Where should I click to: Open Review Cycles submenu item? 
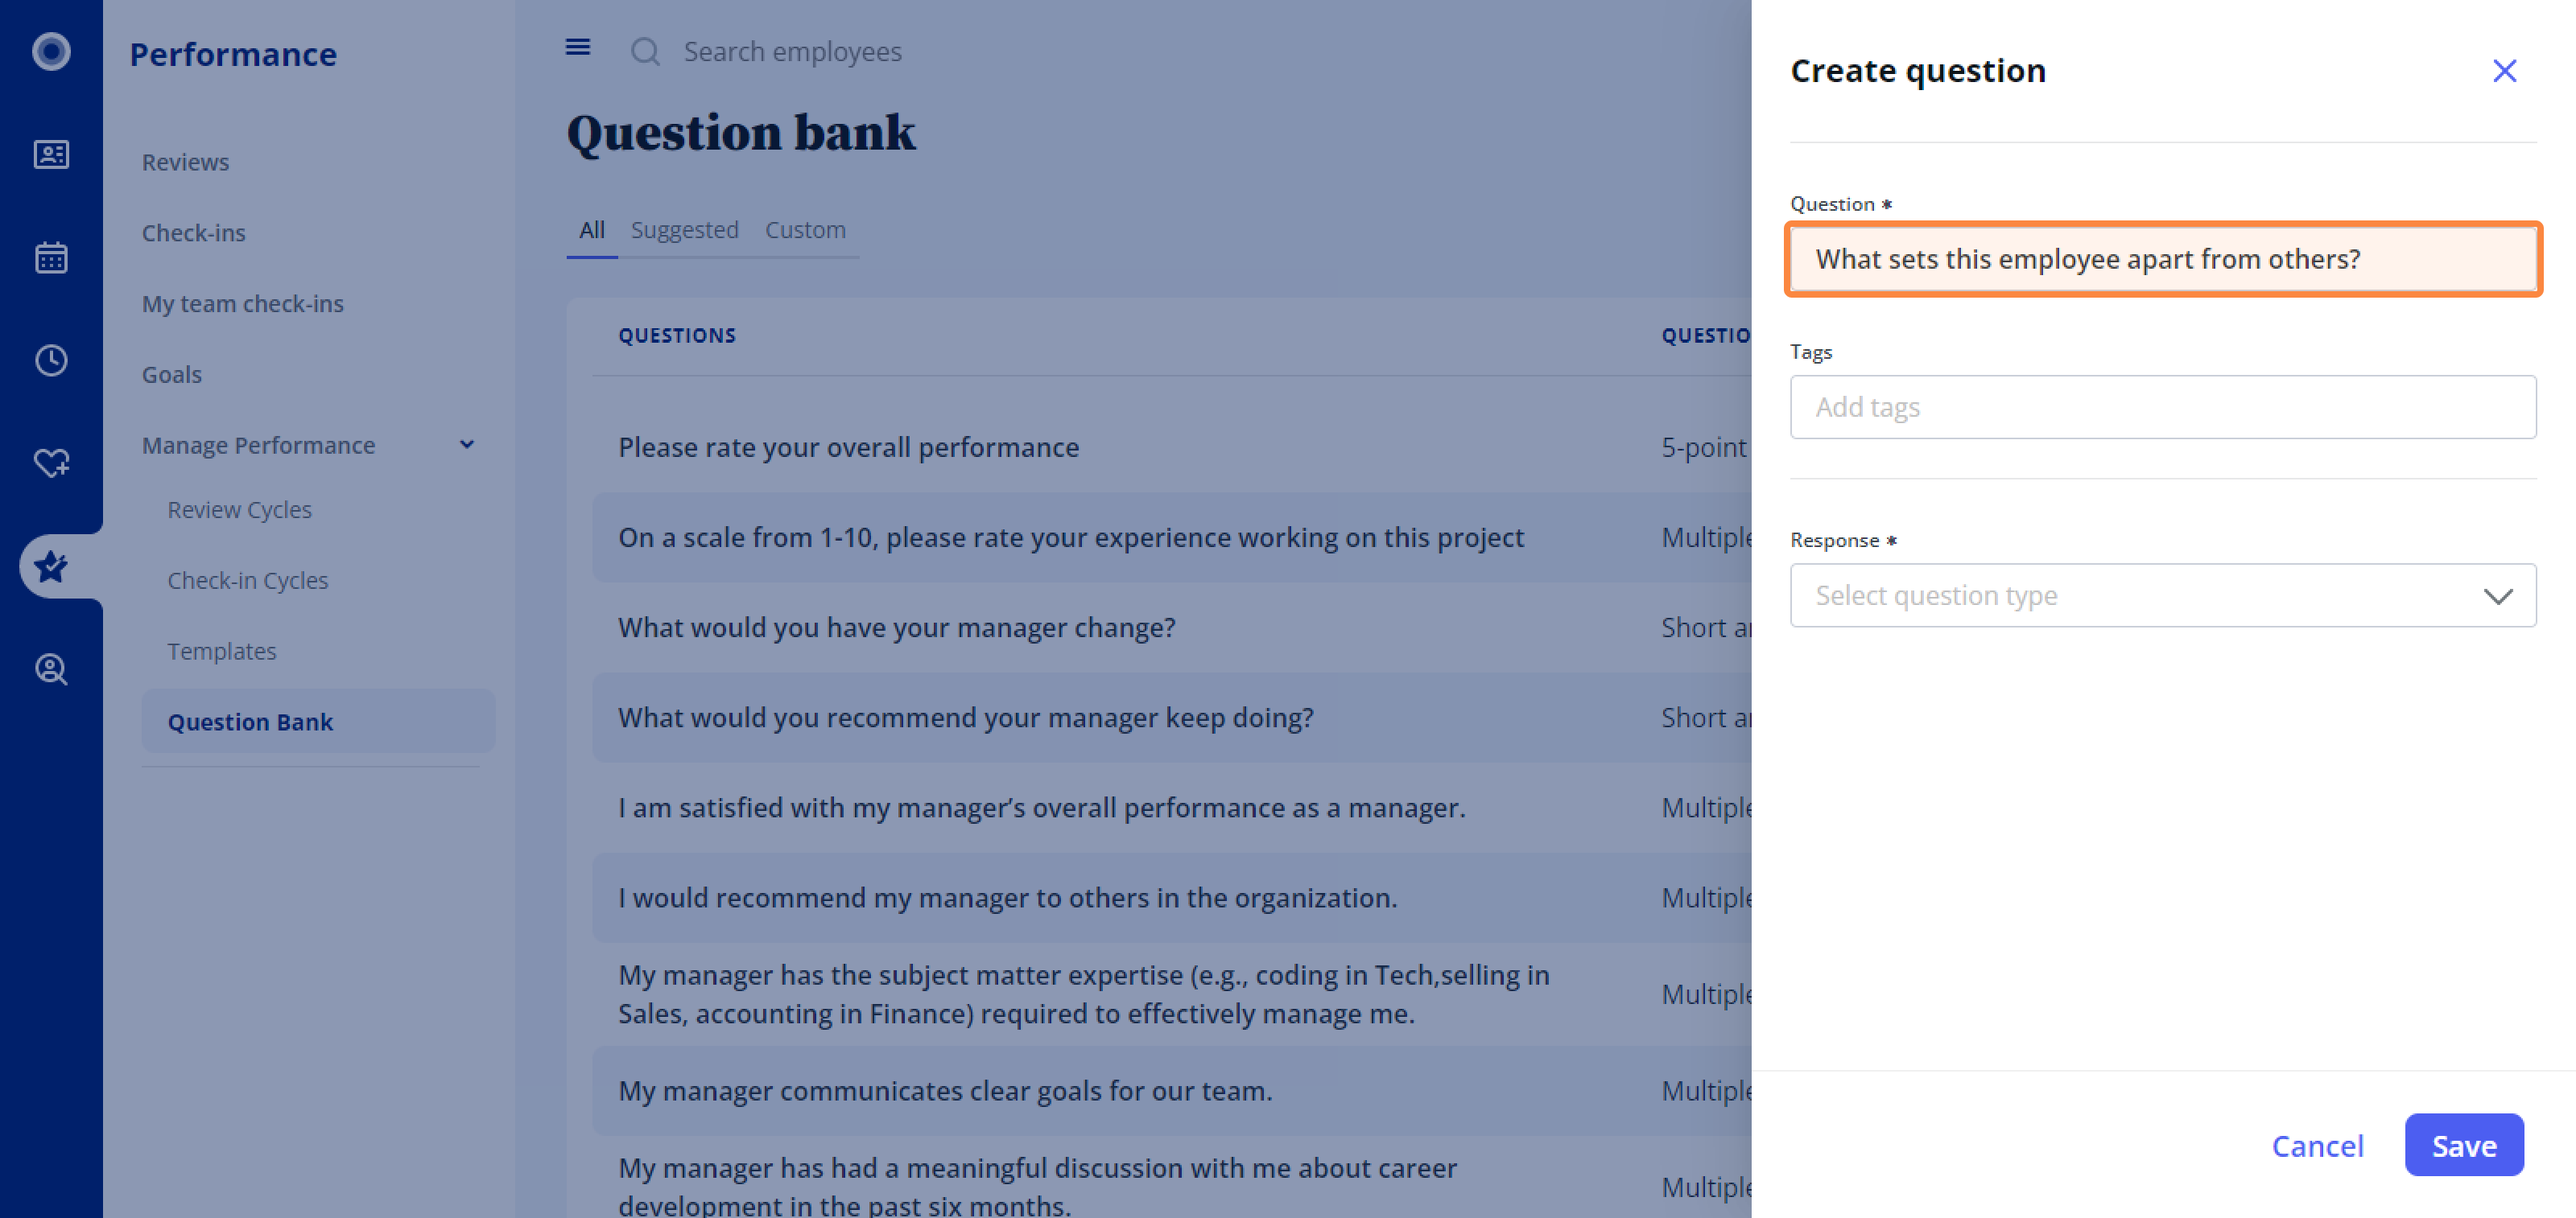pos(239,509)
